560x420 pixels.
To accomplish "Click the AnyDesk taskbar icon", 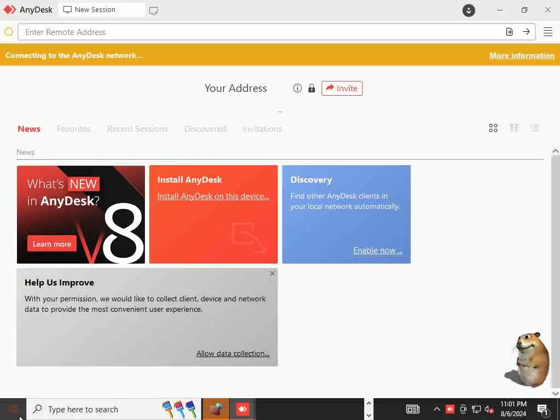I will pos(242,409).
